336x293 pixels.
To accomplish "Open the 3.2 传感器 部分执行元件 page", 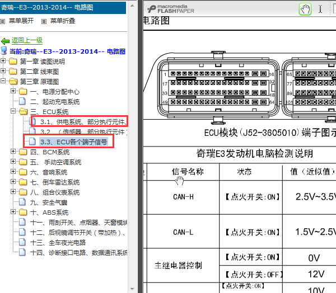I will (83, 131).
